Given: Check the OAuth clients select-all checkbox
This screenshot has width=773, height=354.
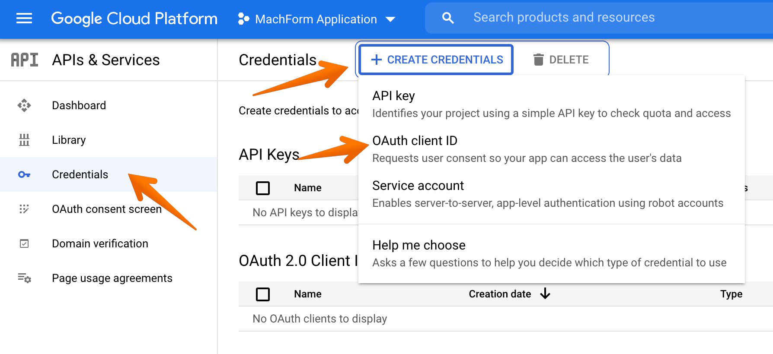Looking at the screenshot, I should 263,294.
